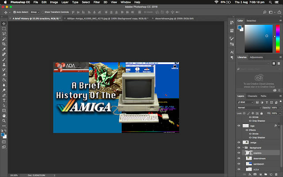Select the Dodge tool
This screenshot has height=177, width=283.
(4, 90)
